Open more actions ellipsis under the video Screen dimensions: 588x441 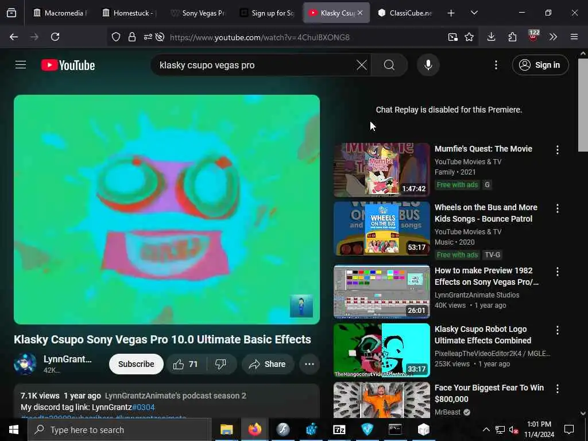310,364
